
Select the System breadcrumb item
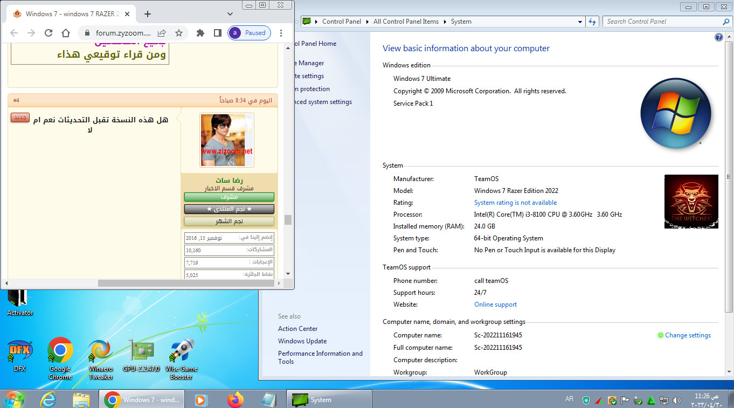point(461,22)
